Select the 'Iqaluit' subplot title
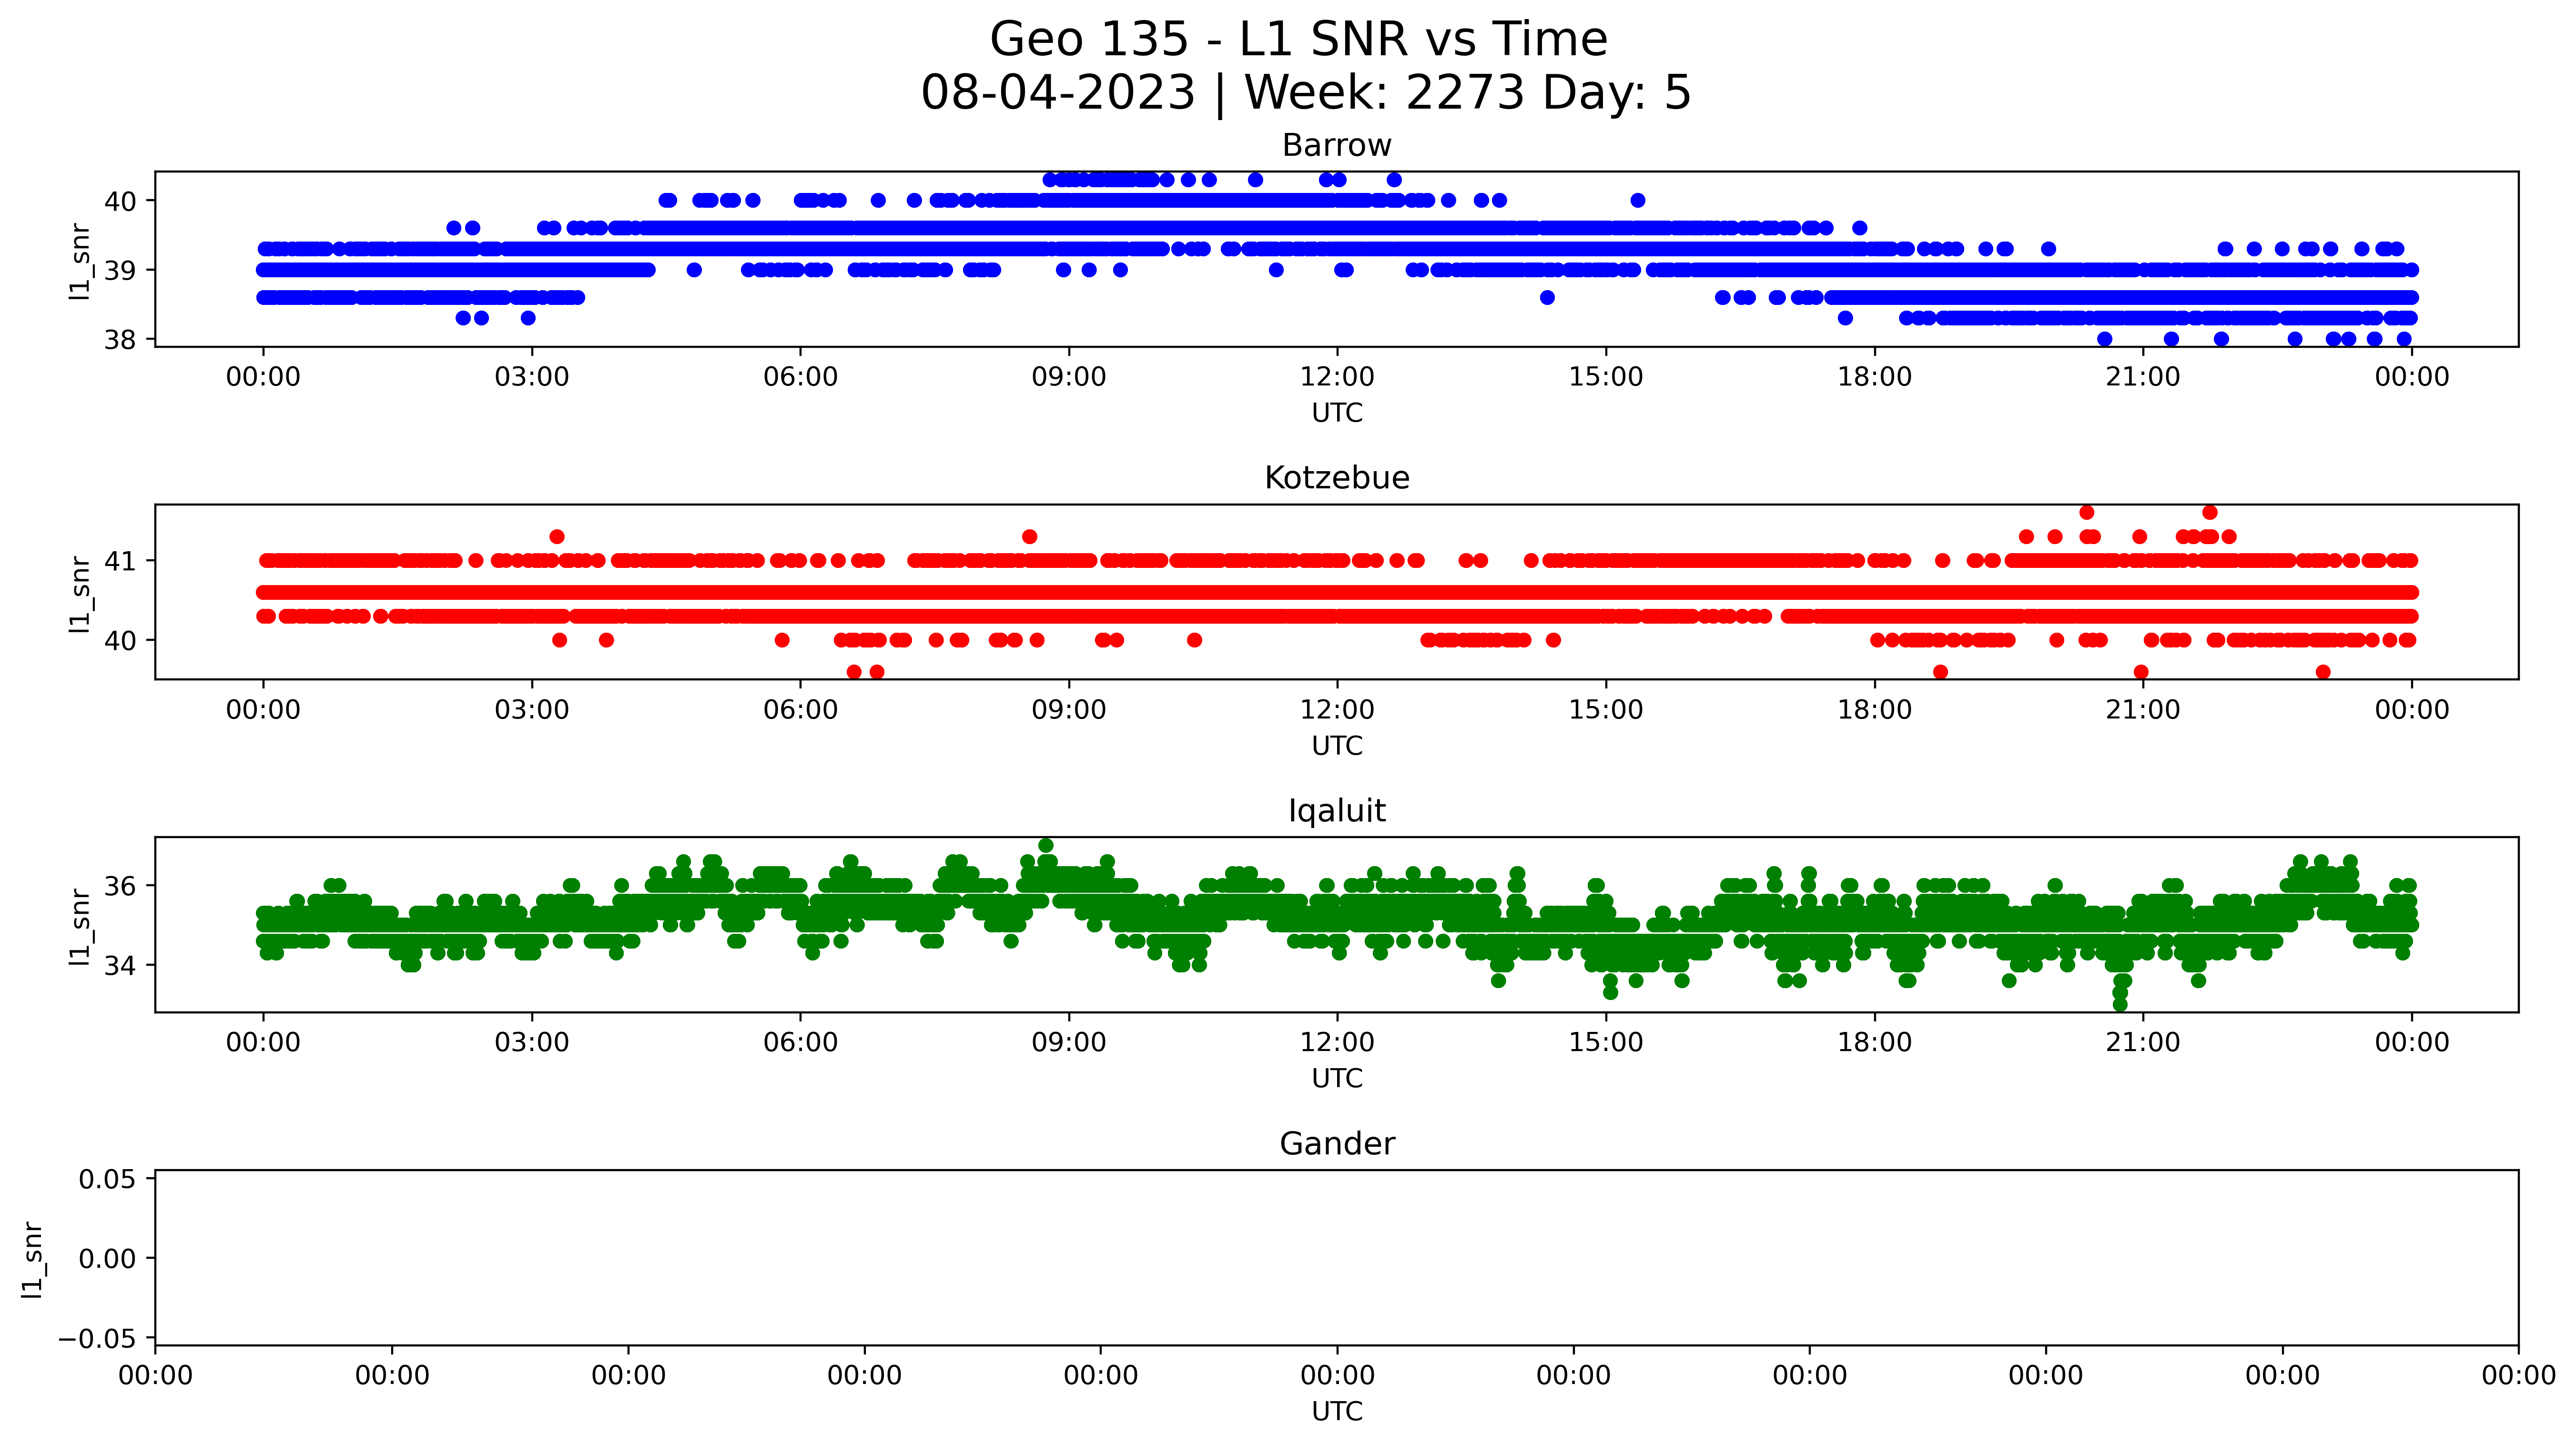The image size is (2576, 1445). point(1337,811)
